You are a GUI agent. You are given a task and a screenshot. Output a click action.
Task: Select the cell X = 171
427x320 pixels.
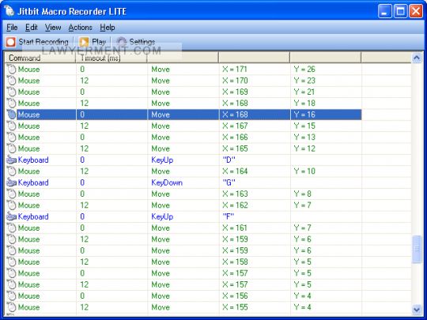(x=235, y=69)
